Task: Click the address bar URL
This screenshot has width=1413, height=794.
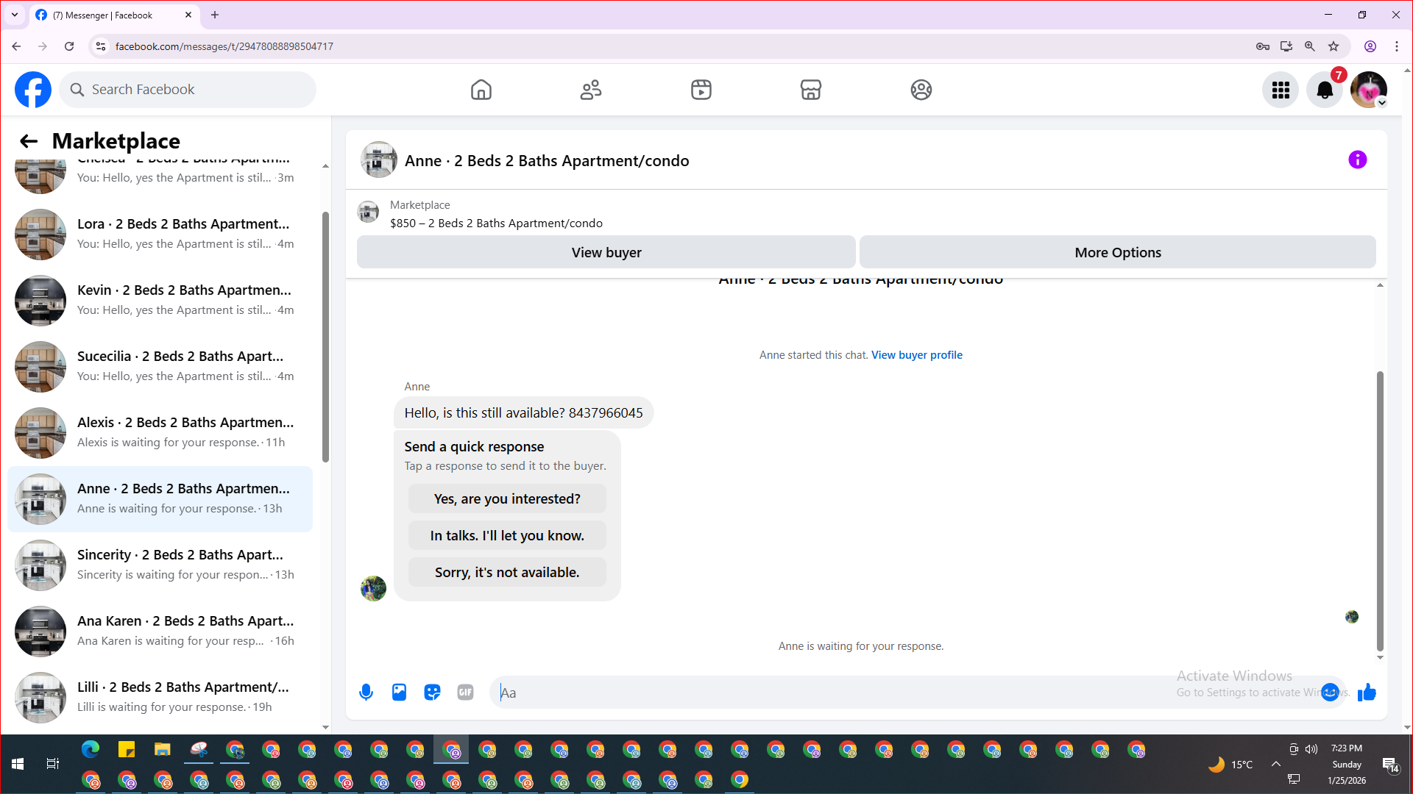Action: (x=224, y=46)
